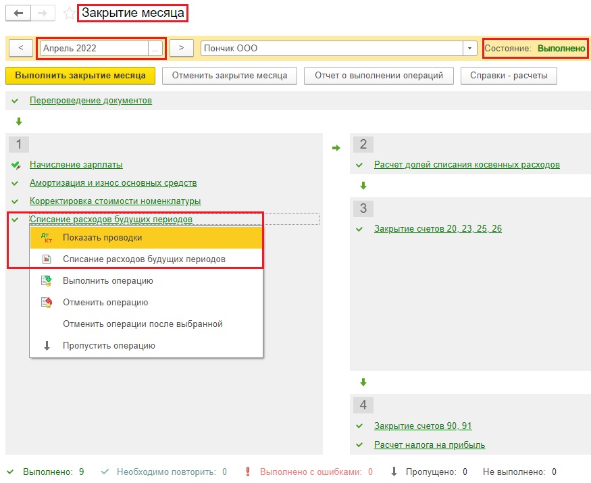Click green checkmark beside 'Амортизация и износ'

[15, 183]
